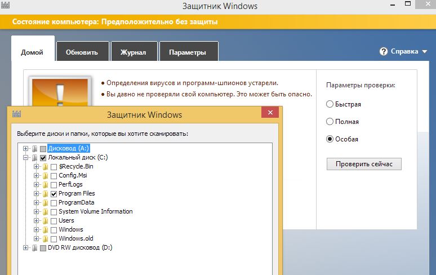Screen dimensions: 436x275
Task: Expand the $Recycle.Bin folder node
Action: tap(36, 167)
